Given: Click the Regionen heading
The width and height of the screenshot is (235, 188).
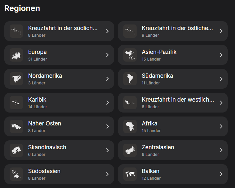Looking at the screenshot, I should click(x=22, y=9).
